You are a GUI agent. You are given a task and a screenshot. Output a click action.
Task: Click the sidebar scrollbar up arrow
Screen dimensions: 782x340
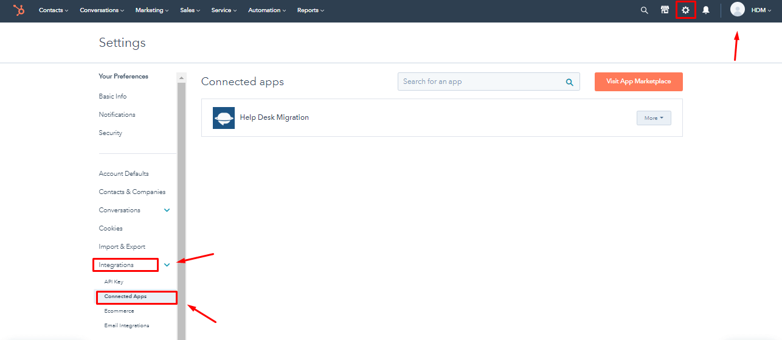[x=181, y=77]
